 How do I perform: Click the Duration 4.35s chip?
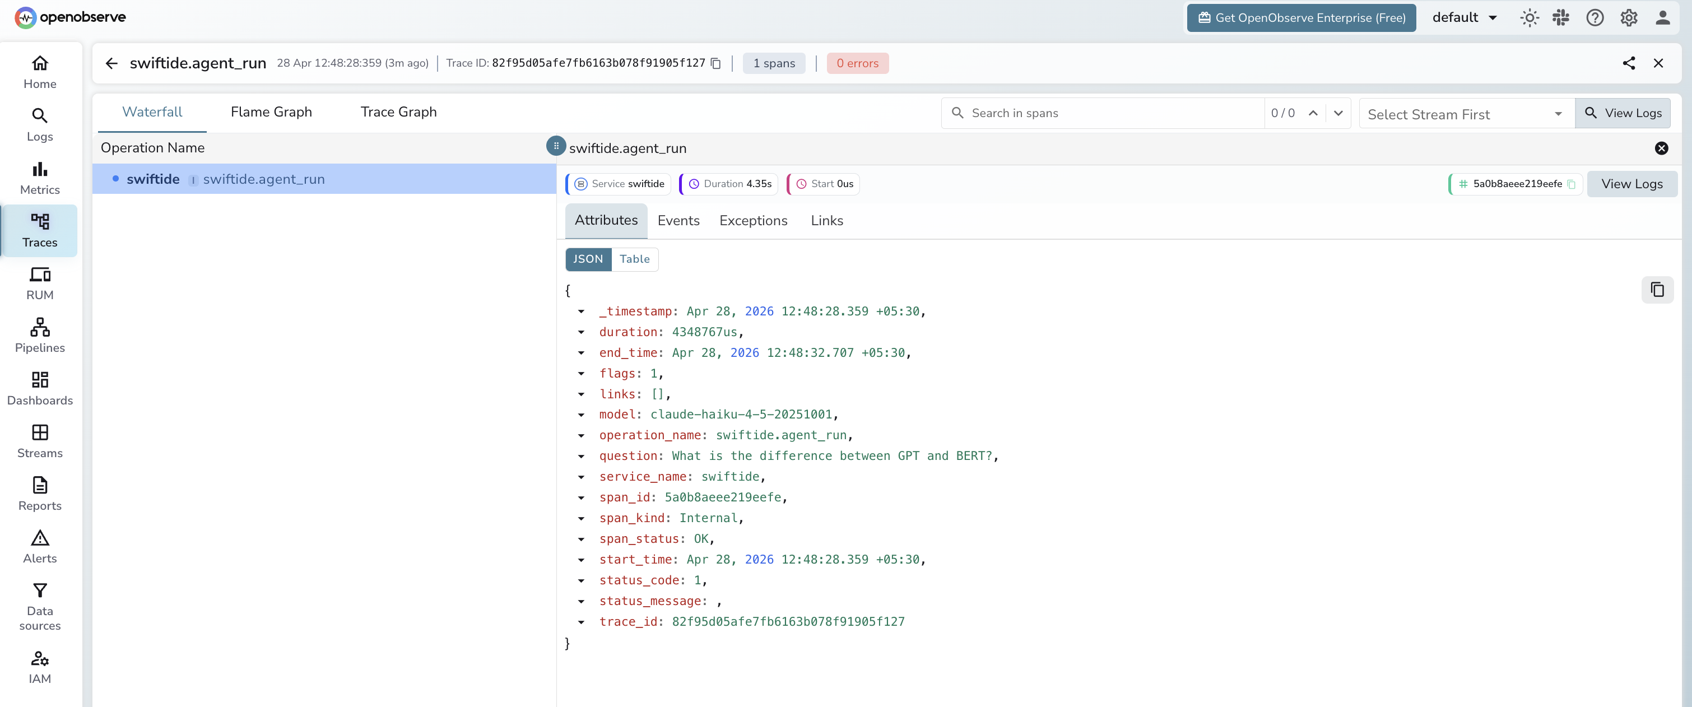[x=728, y=184]
